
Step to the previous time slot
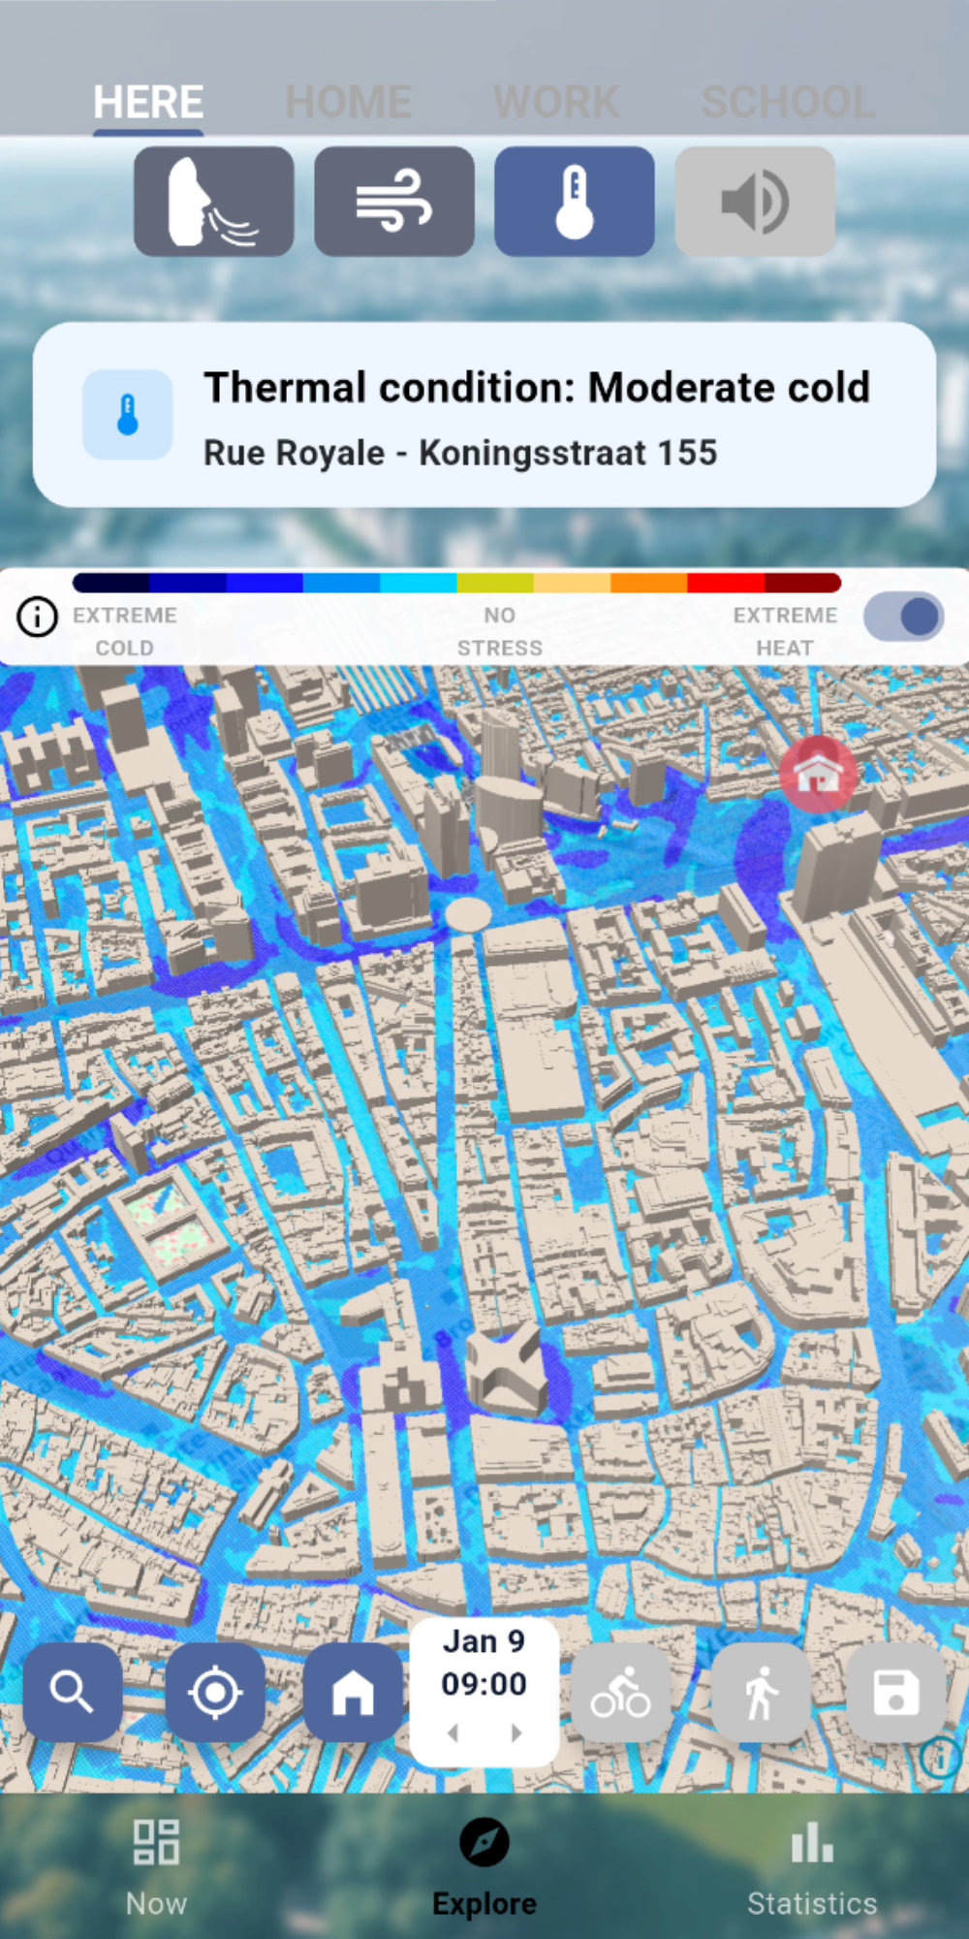tap(453, 1732)
